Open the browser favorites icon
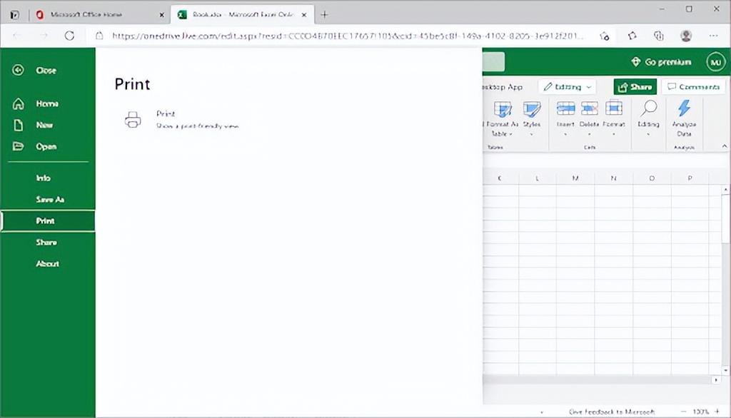731x418 pixels. (x=632, y=36)
